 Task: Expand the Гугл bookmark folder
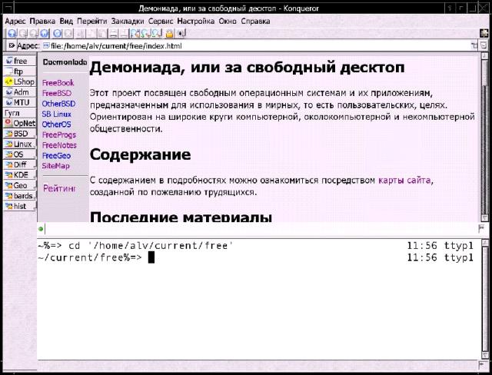point(12,113)
